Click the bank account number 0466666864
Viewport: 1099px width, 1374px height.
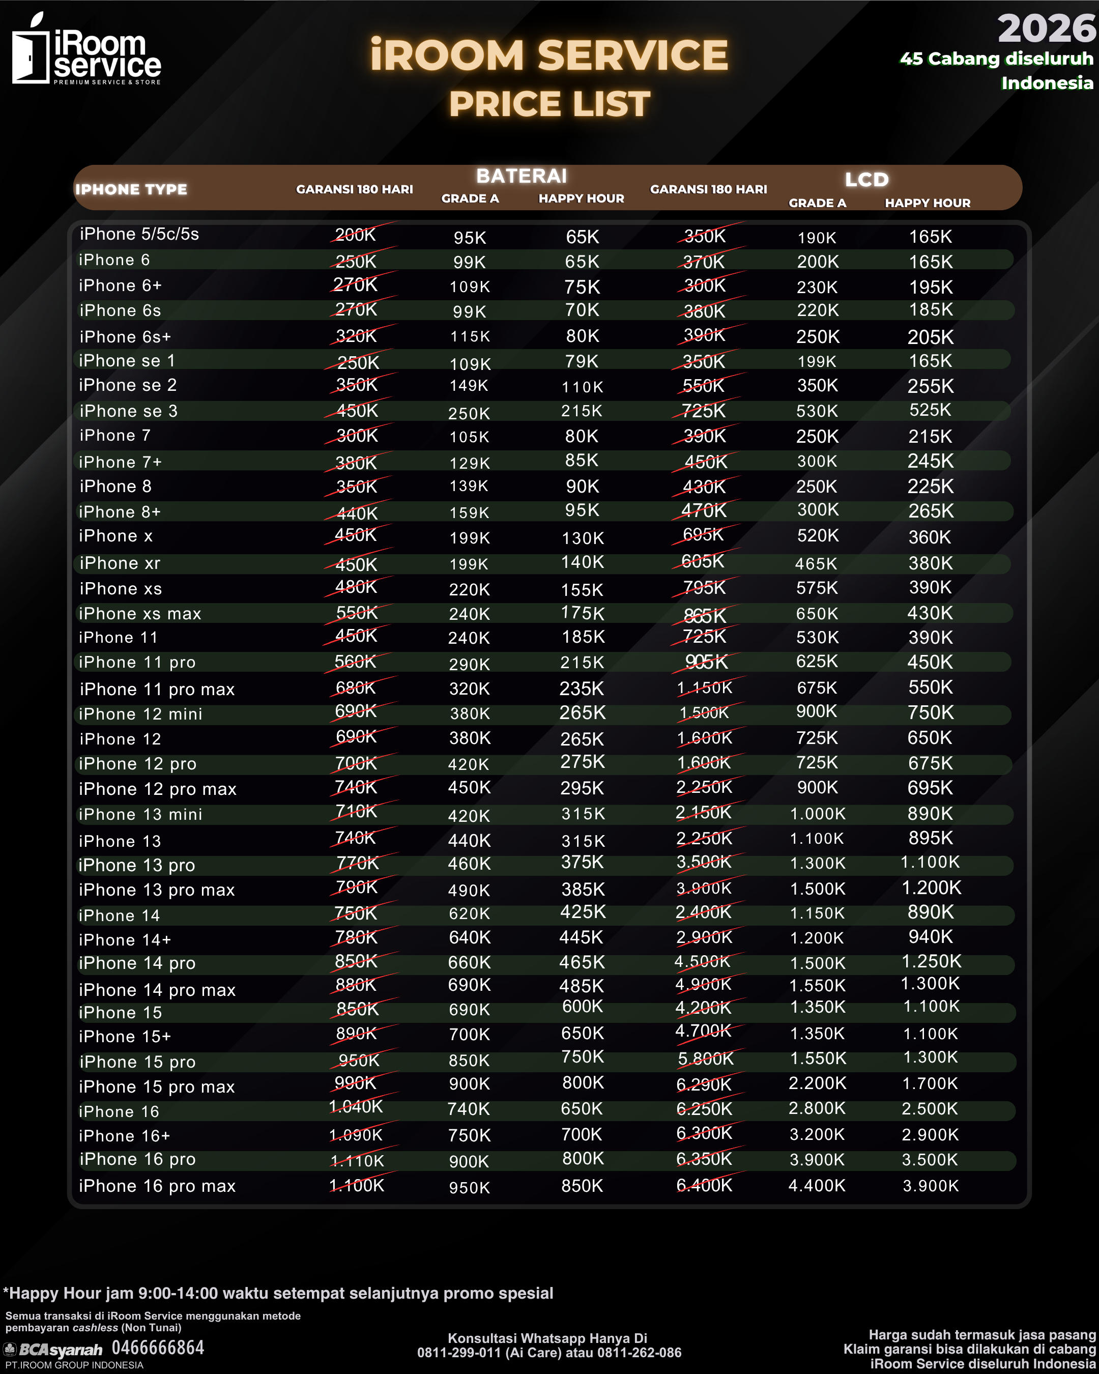tap(158, 1348)
